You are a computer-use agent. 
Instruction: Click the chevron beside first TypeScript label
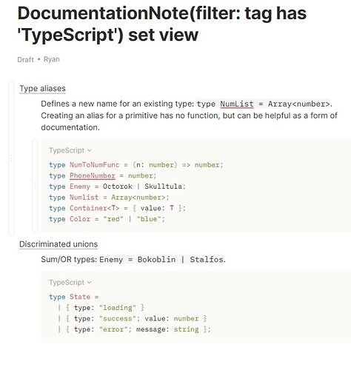pos(90,150)
